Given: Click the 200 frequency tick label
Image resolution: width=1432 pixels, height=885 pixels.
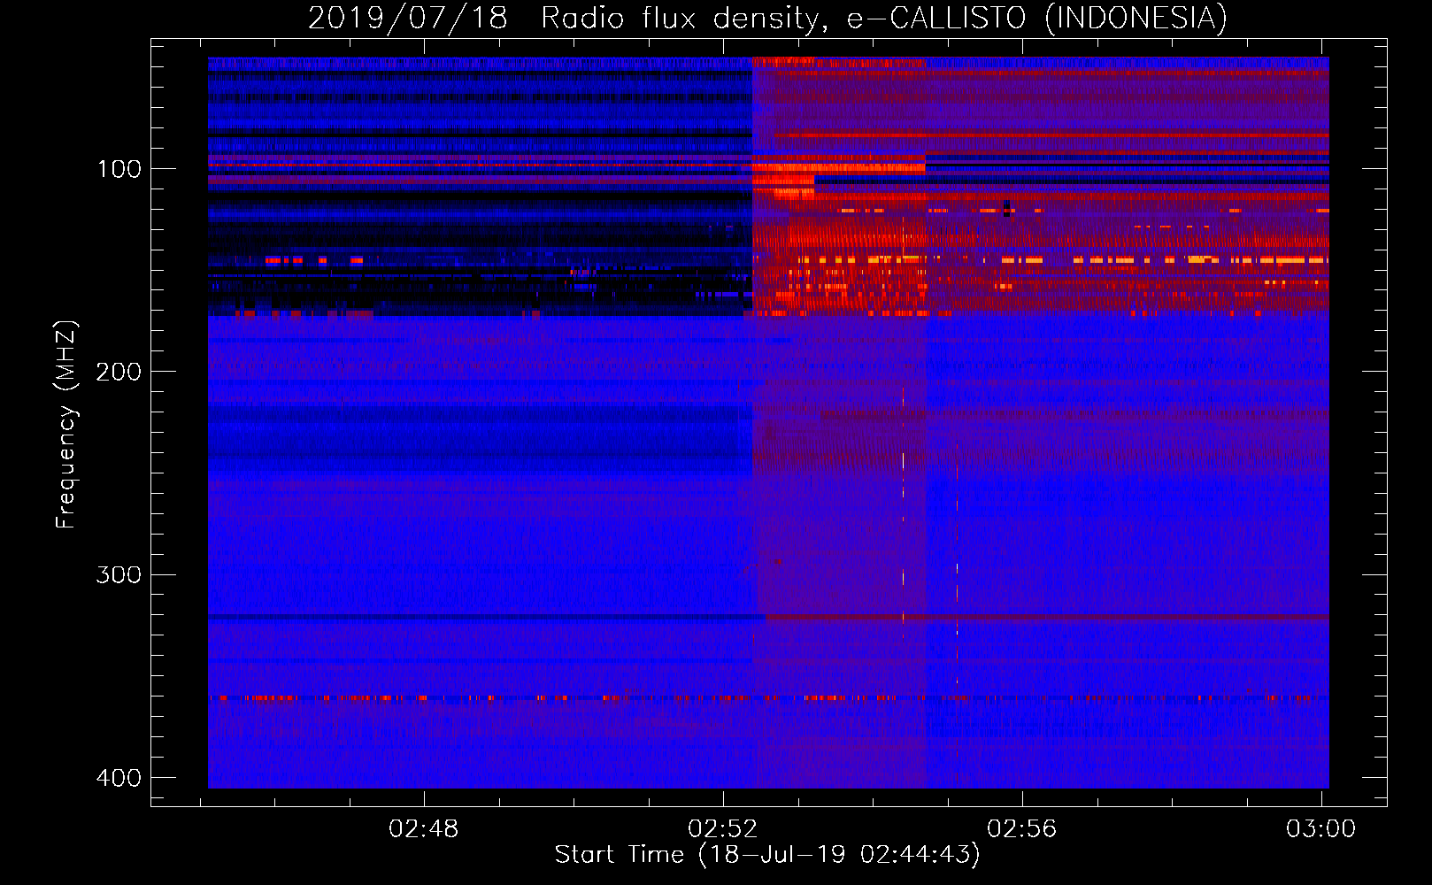Looking at the screenshot, I should [118, 372].
